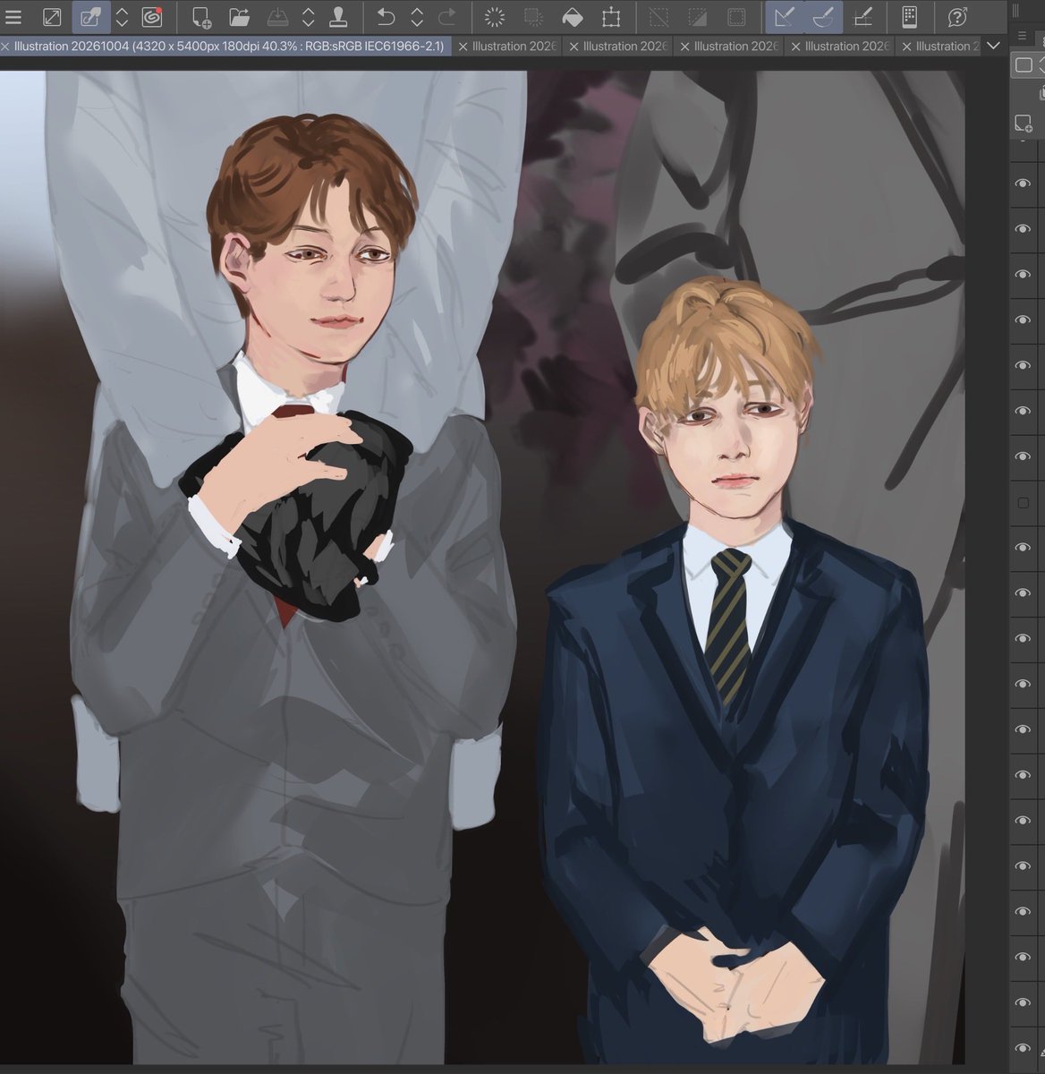Viewport: 1045px width, 1074px height.
Task: Close the Illustration 20261004 tab
Action: coord(6,46)
